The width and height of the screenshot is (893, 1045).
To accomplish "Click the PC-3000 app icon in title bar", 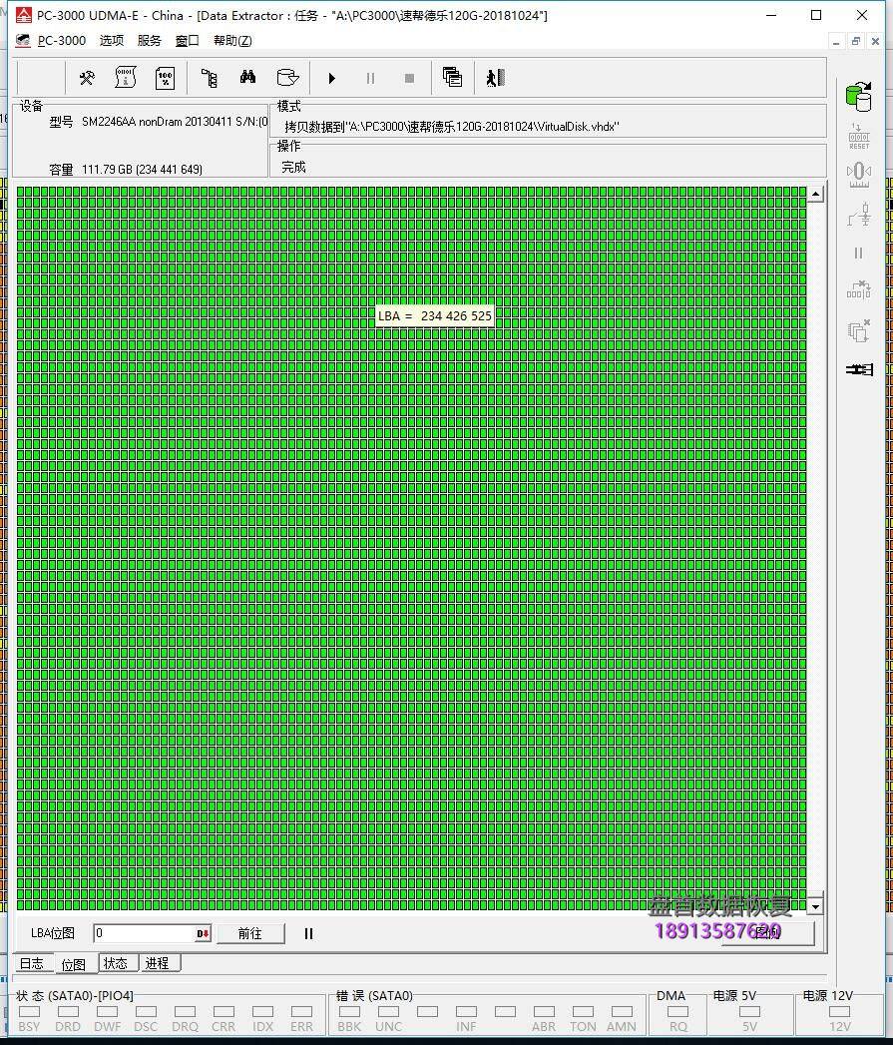I will [24, 15].
